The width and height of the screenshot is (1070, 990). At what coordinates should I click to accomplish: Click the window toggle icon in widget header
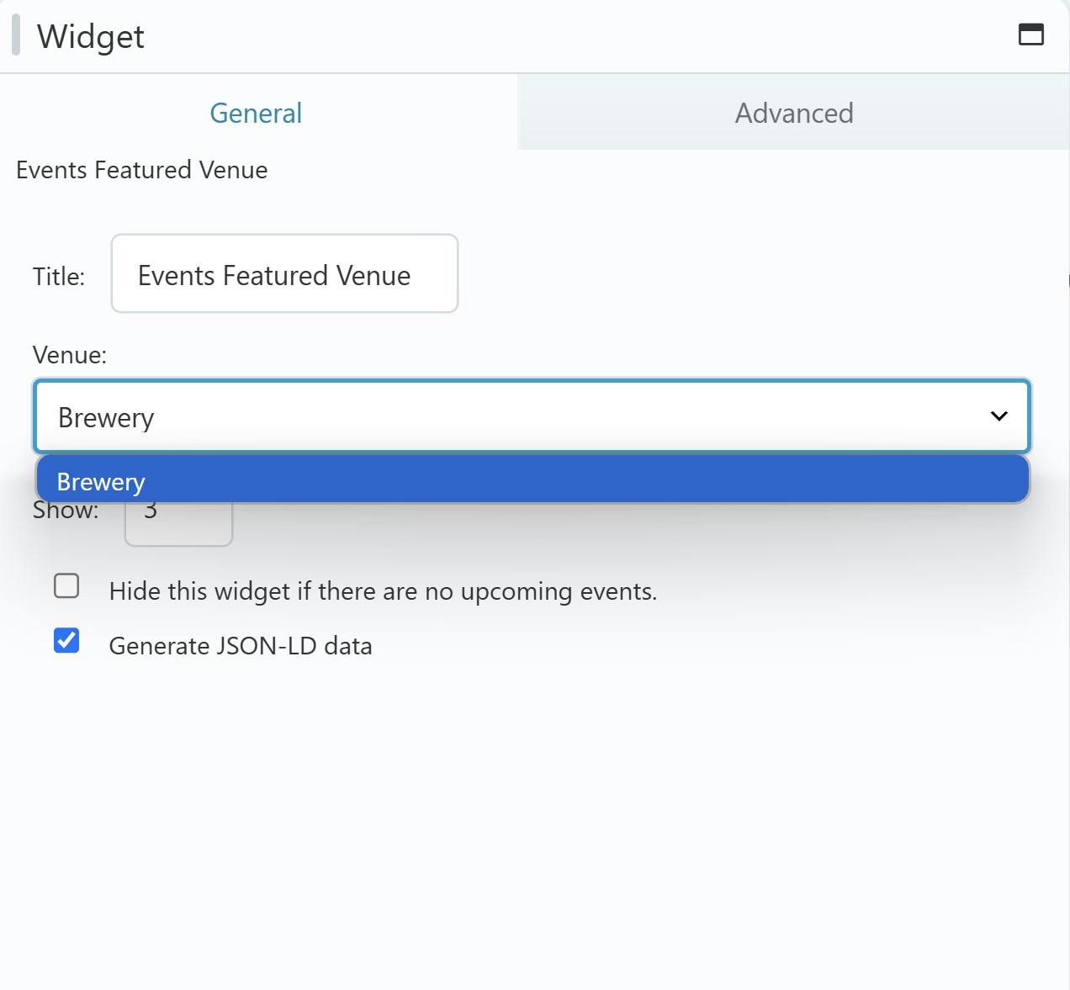(1030, 34)
